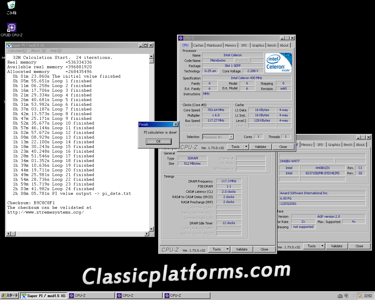Switch to SPD tab in front CPU-Z

244,45
